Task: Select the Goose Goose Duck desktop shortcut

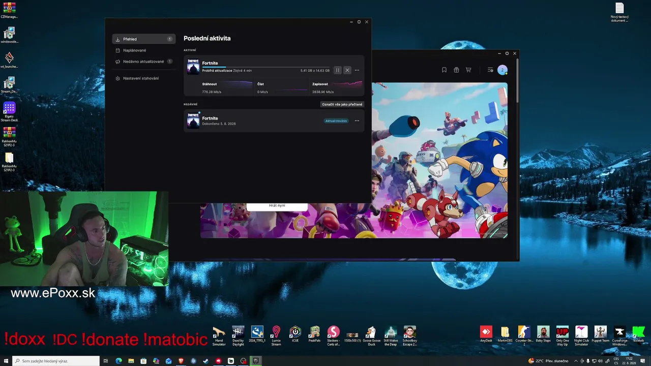Action: (371, 336)
